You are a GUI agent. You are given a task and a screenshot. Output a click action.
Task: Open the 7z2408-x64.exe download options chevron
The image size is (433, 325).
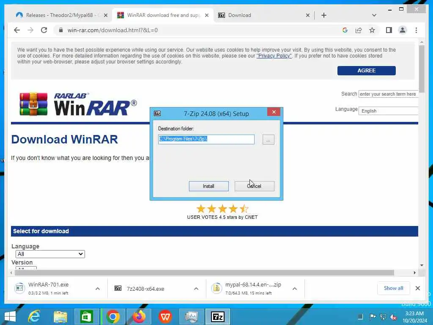(196, 289)
